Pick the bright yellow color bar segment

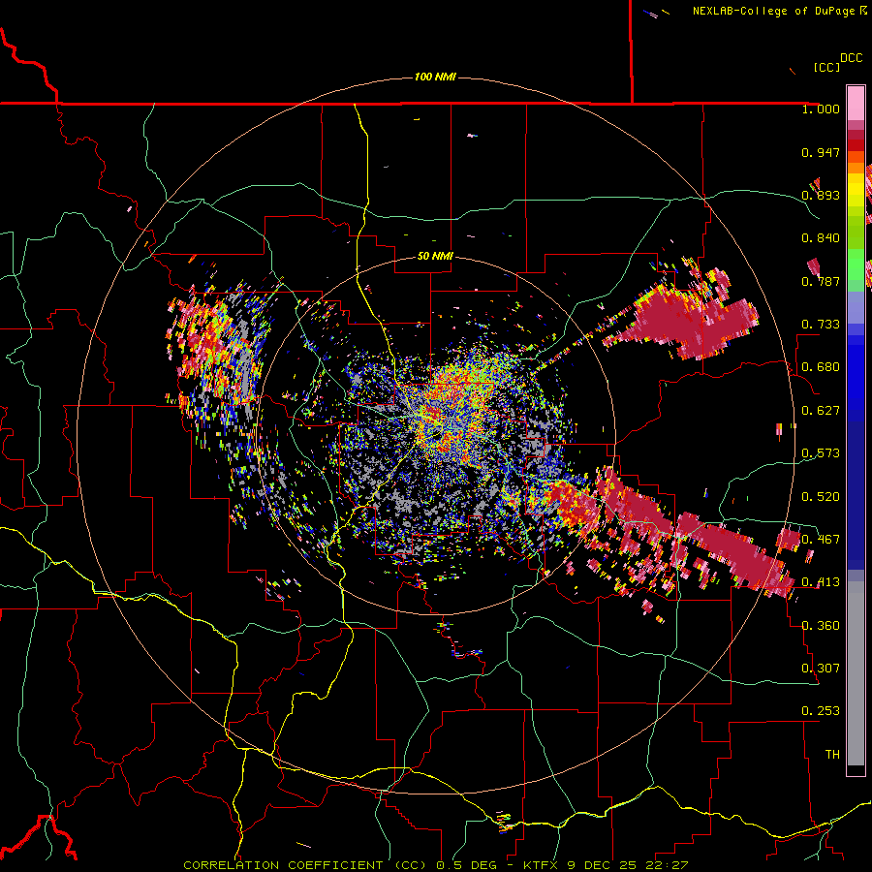pos(856,190)
